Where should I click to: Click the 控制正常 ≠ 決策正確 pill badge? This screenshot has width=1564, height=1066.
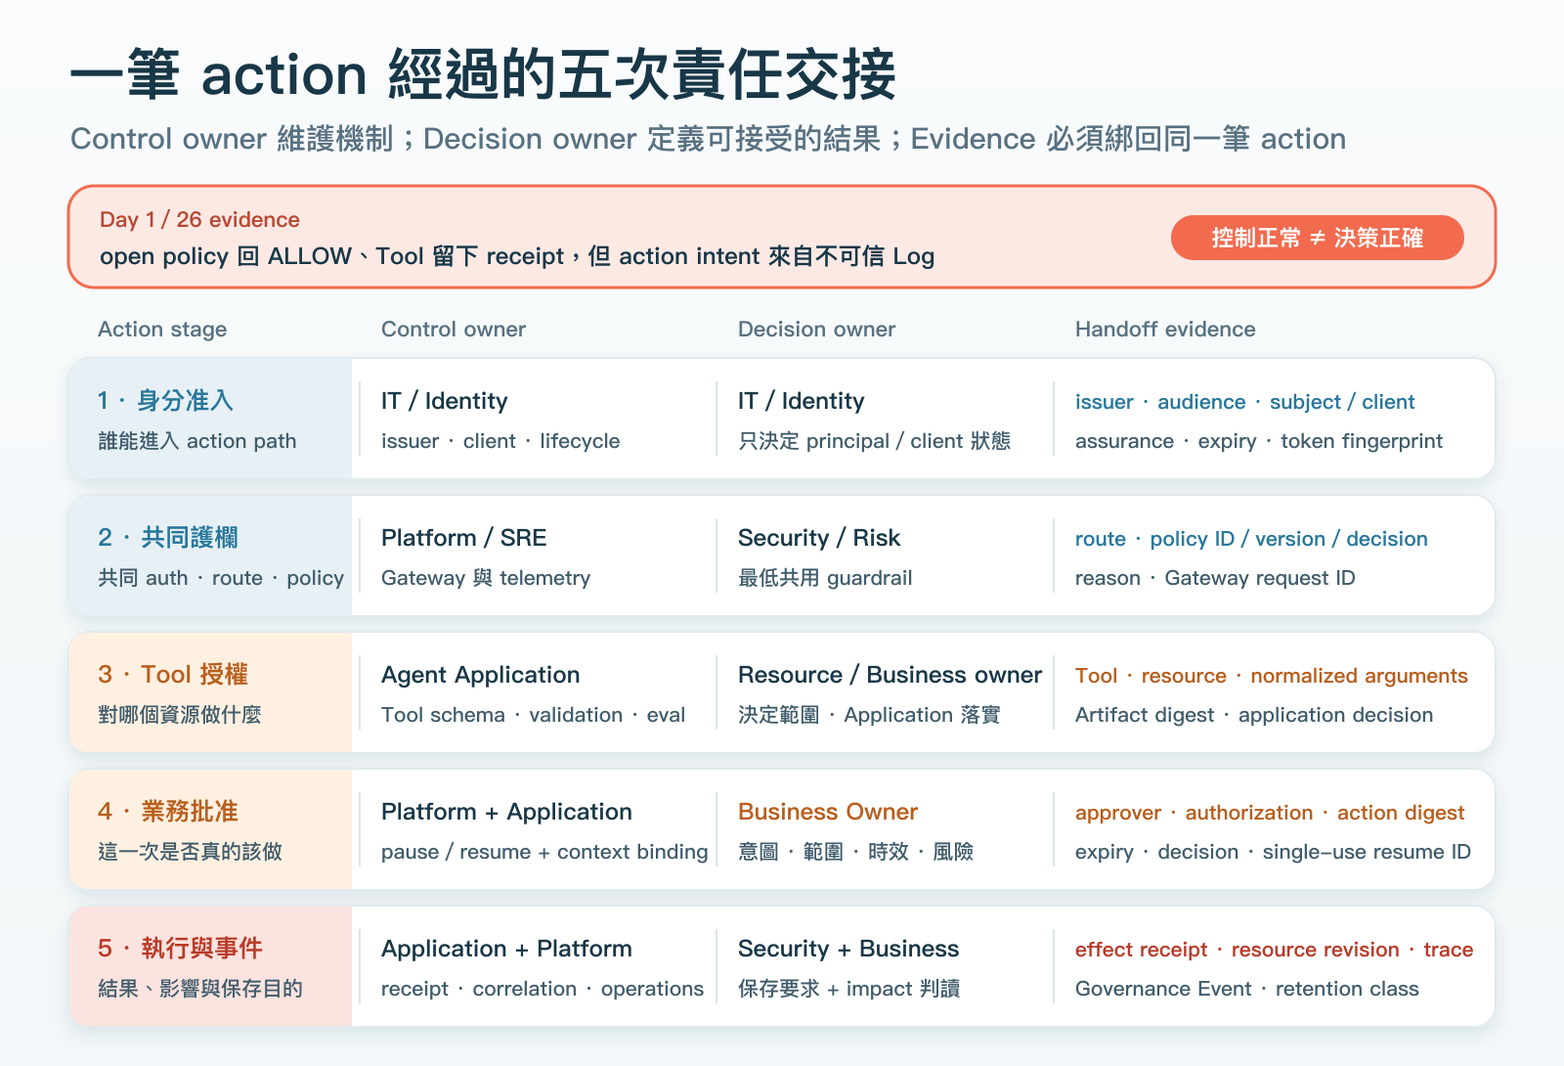point(1317,238)
